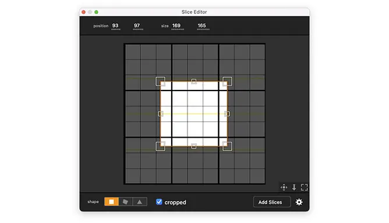Edit the position Y value 97
Image resolution: width=389 pixels, height=223 pixels.
point(137,26)
